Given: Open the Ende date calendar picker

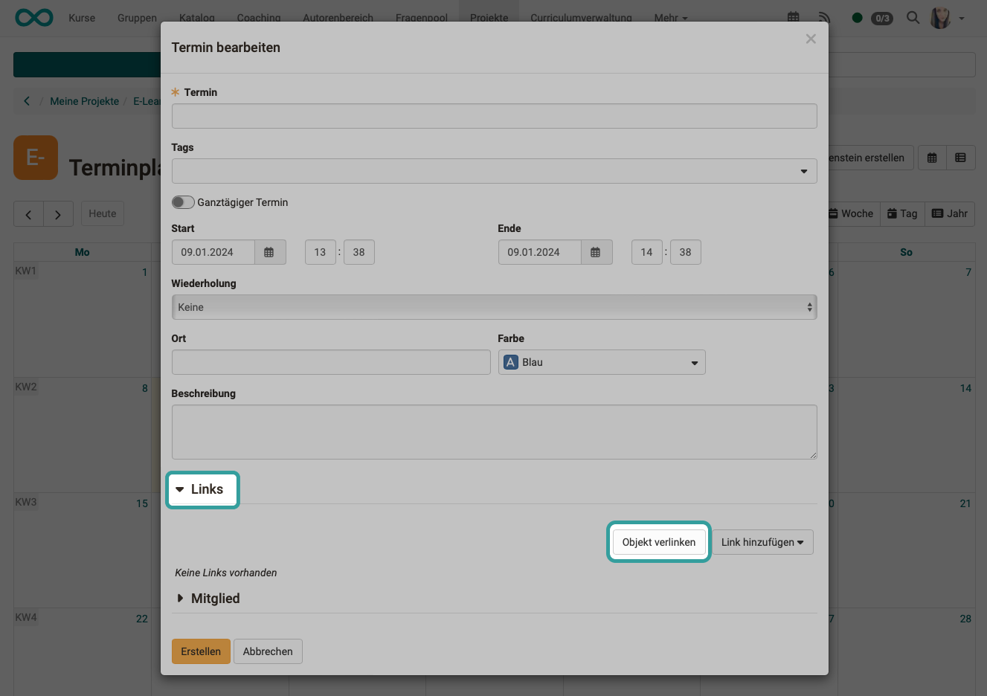Looking at the screenshot, I should coord(596,252).
